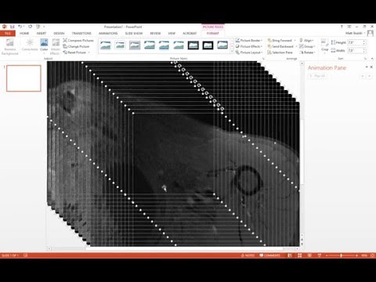Image resolution: width=376 pixels, height=282 pixels.
Task: Open the Remove Background tool
Action: [x=10, y=47]
